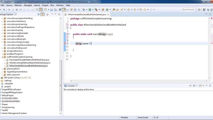Select the OrangeHRMApplication project
The width and height of the screenshot is (213, 120).
tap(12, 93)
